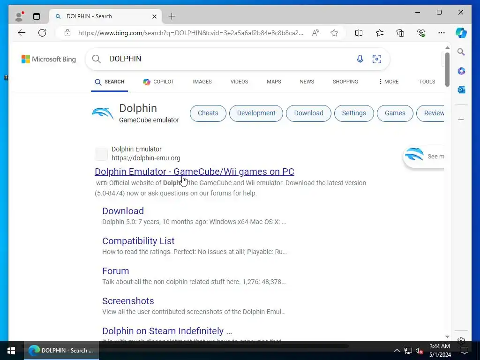Go to the Microsoft Bing home logo

(x=48, y=59)
